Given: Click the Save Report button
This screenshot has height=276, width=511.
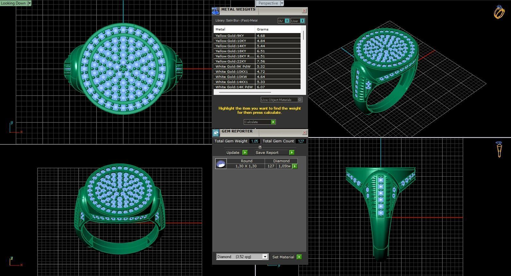Looking at the screenshot, I should 274,153.
